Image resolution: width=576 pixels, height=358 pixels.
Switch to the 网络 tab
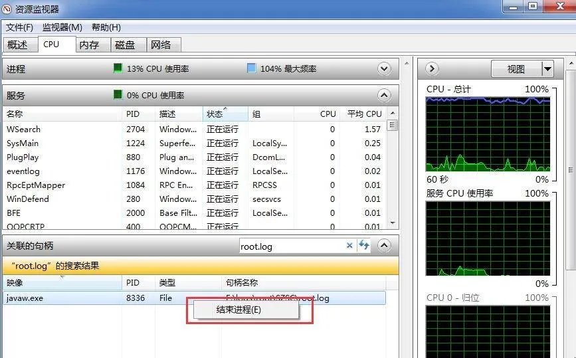161,45
